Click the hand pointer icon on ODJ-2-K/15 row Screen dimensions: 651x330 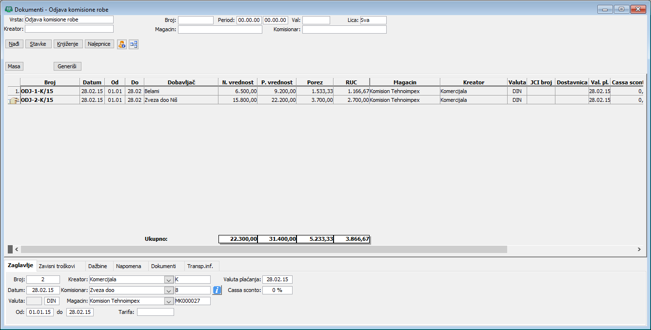pyautogui.click(x=14, y=100)
